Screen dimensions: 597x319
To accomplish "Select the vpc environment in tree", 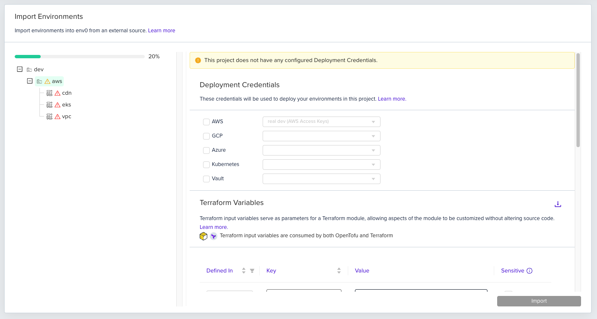I will (67, 117).
